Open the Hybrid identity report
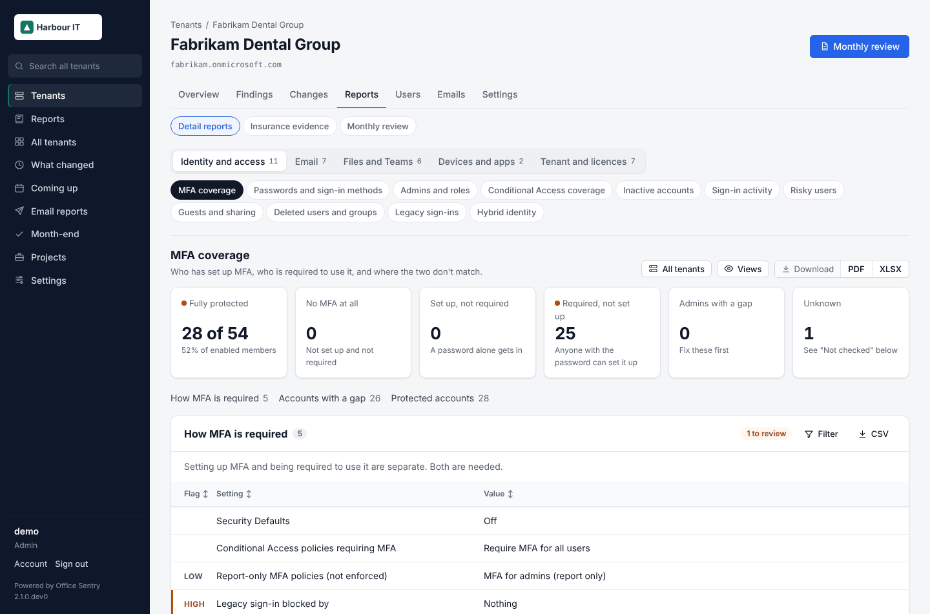The height and width of the screenshot is (614, 930). pos(506,212)
